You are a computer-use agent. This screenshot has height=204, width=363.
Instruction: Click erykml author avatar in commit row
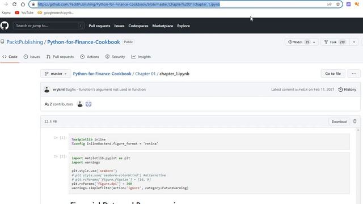(47, 90)
